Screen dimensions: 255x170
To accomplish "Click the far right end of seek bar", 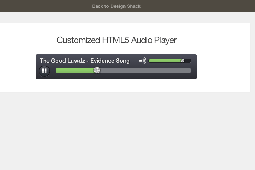I will click(190, 71).
